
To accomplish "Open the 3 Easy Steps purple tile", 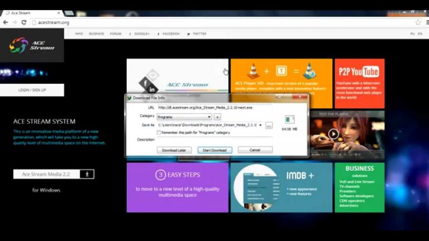I will [x=177, y=187].
